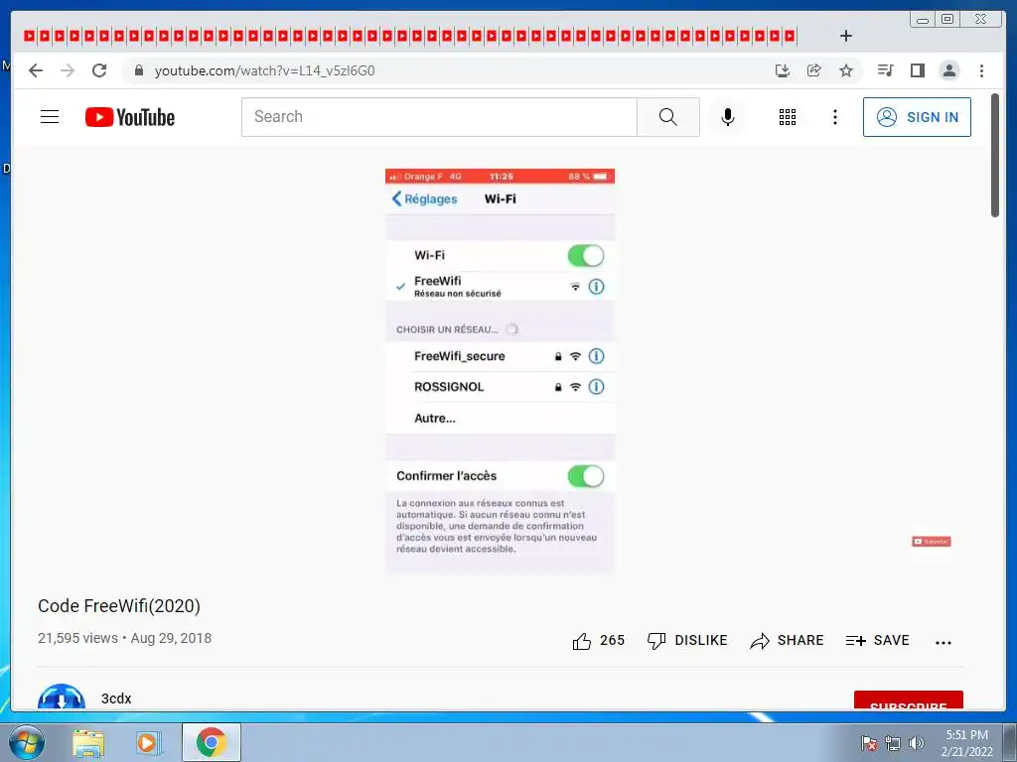Open the Windows Start button
1017x762 pixels.
click(x=26, y=742)
